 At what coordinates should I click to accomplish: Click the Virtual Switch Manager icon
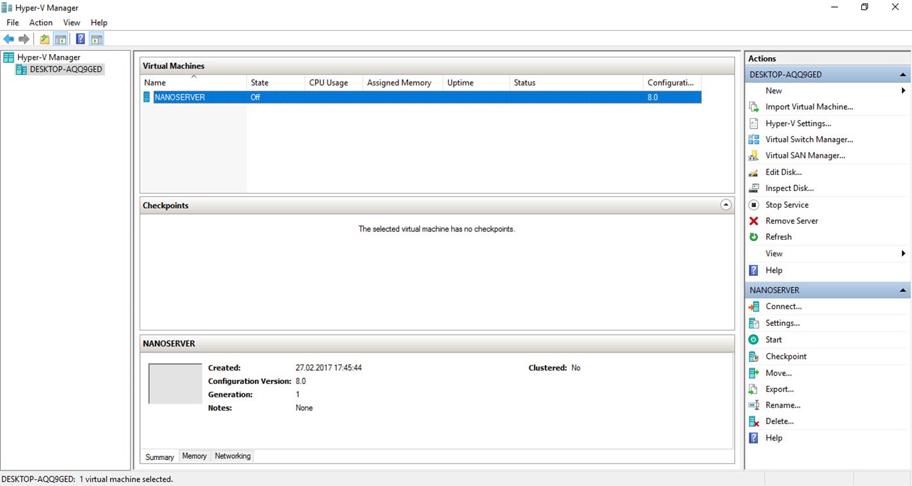click(x=754, y=139)
